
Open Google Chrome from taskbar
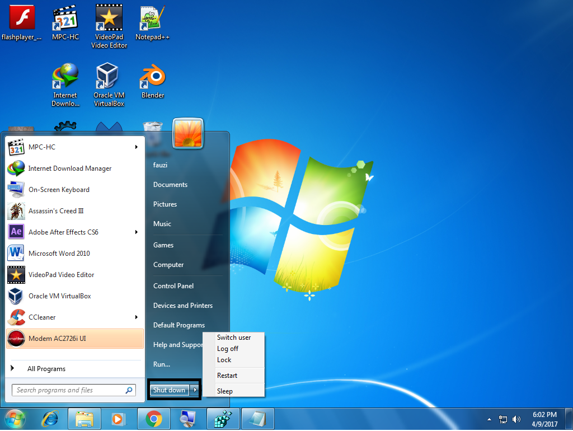pyautogui.click(x=153, y=419)
